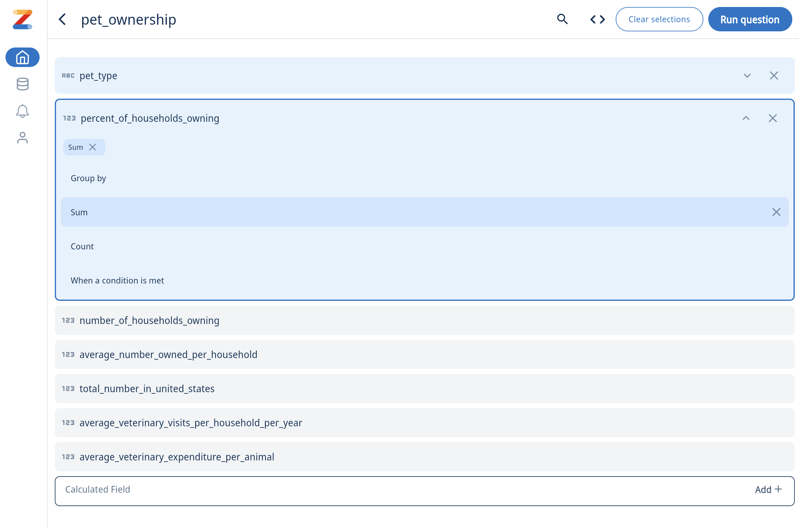Collapse the percent_of_households_owning field
This screenshot has width=799, height=528.
tap(746, 118)
